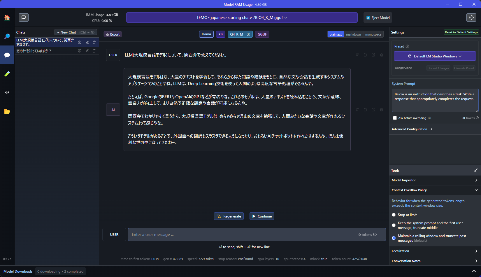
Task: Open My Models with the folder icon
Action: click(x=7, y=111)
